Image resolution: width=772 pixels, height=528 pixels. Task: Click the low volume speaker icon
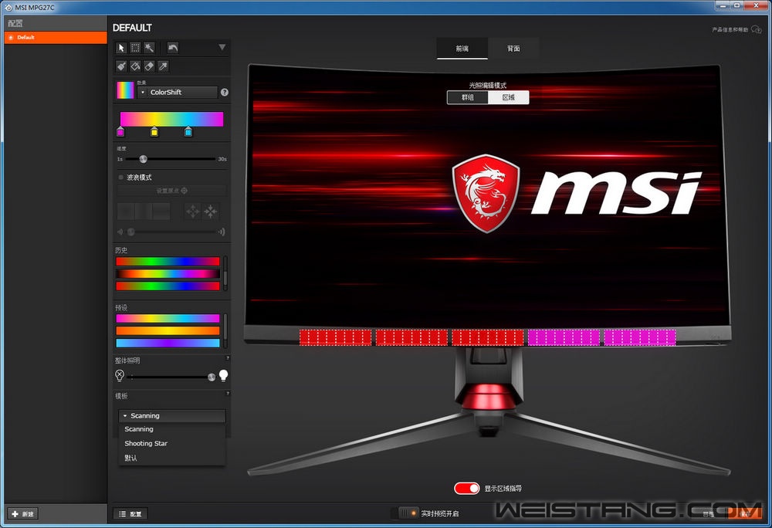(x=120, y=232)
